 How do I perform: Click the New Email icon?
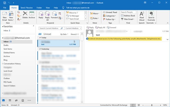tap(5, 14)
